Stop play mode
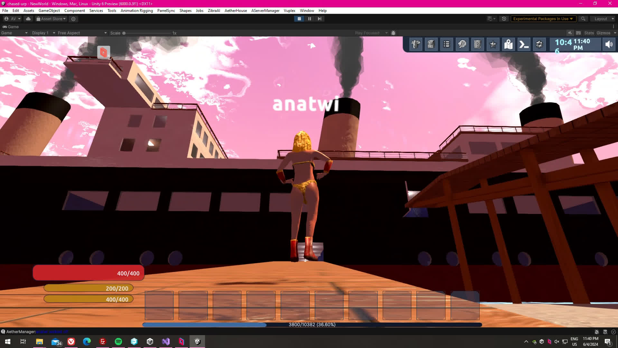 point(299,19)
